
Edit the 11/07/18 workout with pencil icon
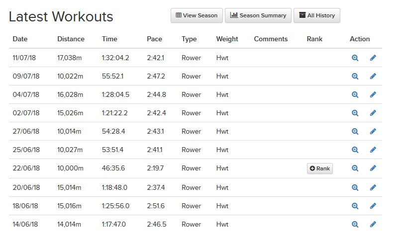click(x=373, y=58)
